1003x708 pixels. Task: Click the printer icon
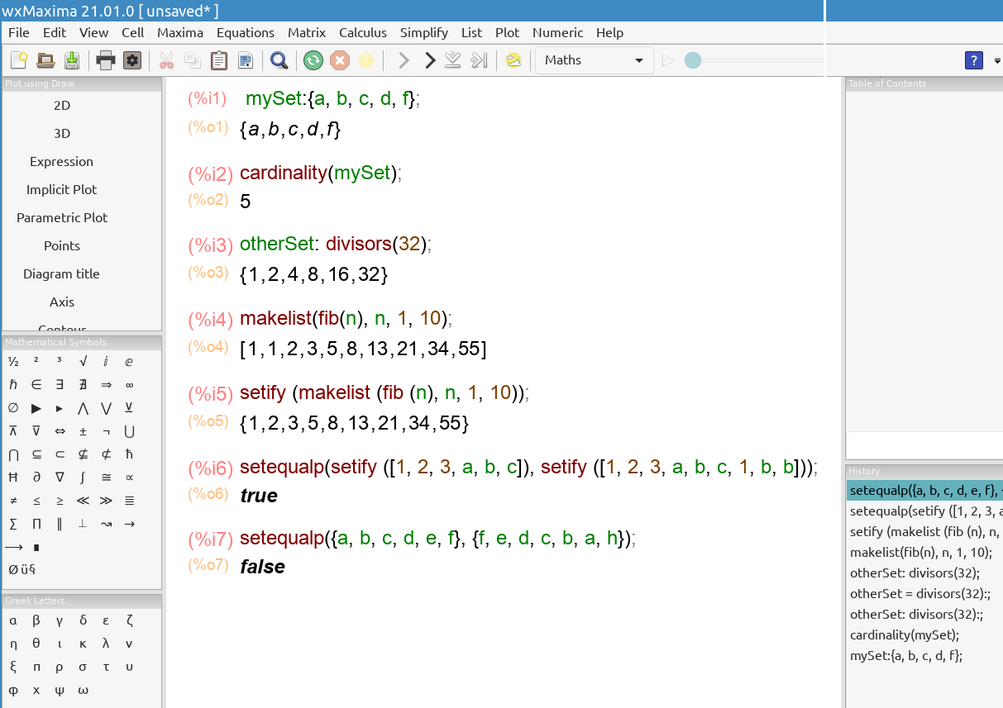pyautogui.click(x=105, y=60)
